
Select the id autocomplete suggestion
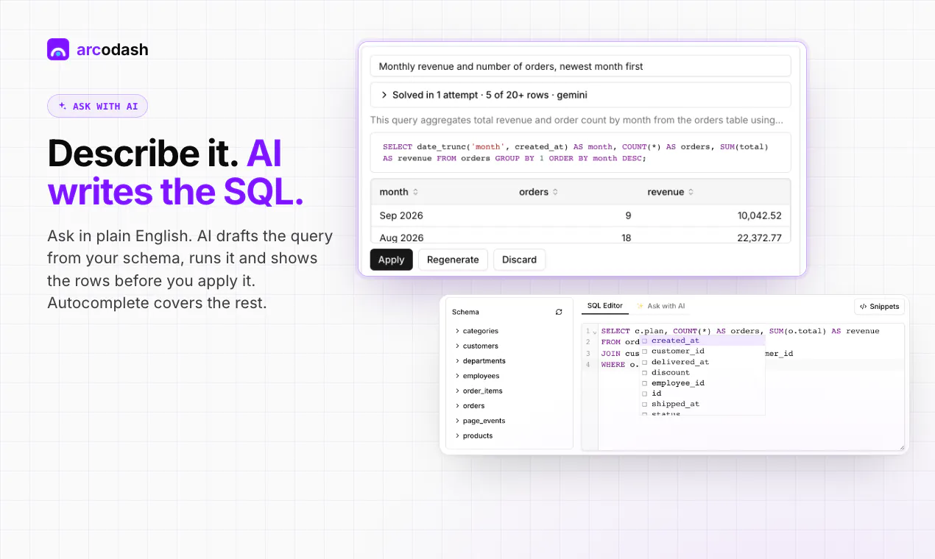pos(702,394)
